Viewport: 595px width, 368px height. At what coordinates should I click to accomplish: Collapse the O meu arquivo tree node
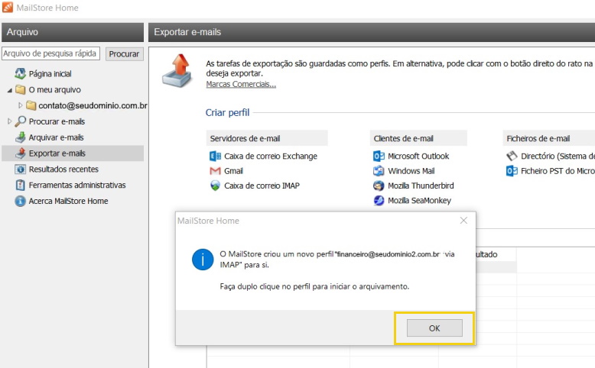pos(10,90)
